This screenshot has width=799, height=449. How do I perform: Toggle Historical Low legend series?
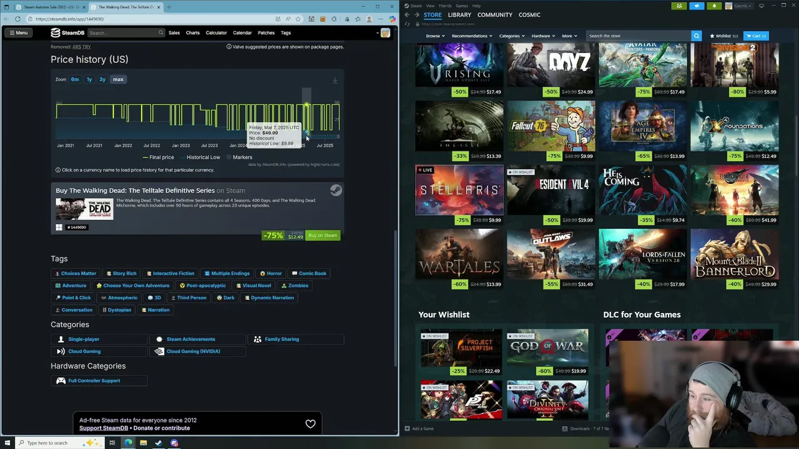click(x=200, y=157)
